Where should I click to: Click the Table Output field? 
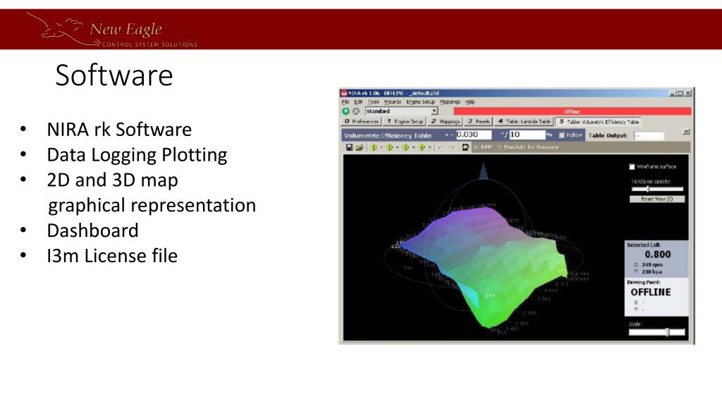point(649,136)
